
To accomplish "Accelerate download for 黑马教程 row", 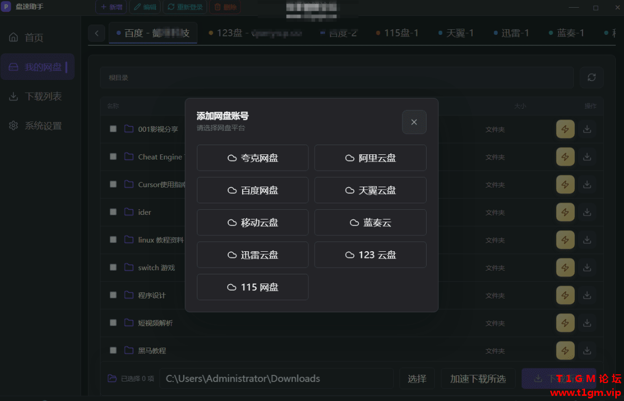I will pos(566,351).
